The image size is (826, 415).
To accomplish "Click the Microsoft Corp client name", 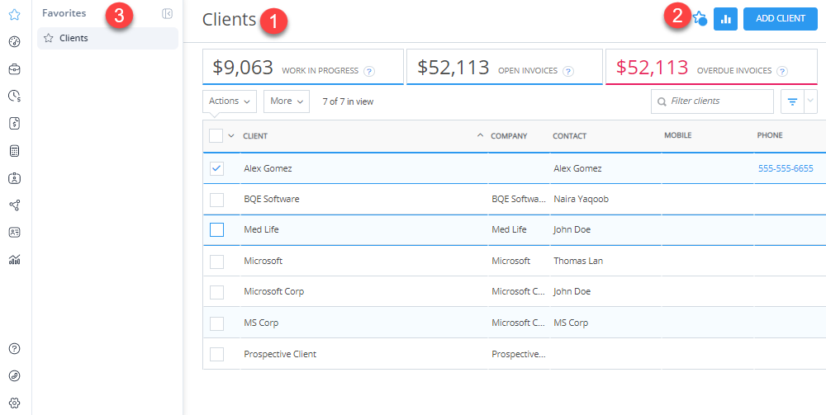I will 274,291.
